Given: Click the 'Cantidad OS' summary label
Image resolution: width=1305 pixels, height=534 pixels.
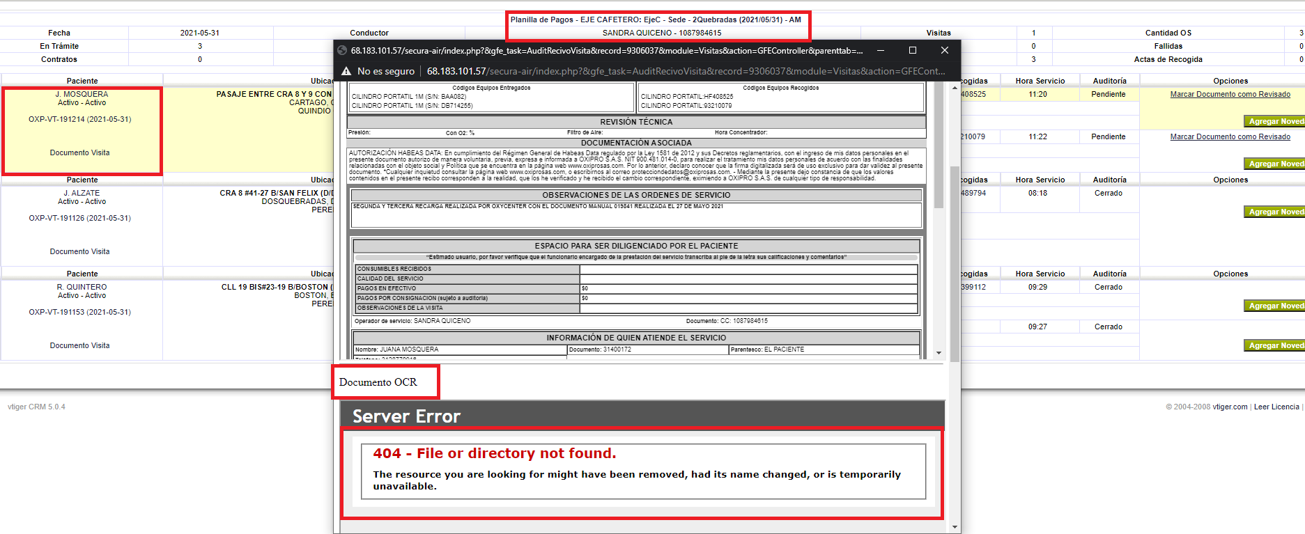Looking at the screenshot, I should pos(1168,33).
